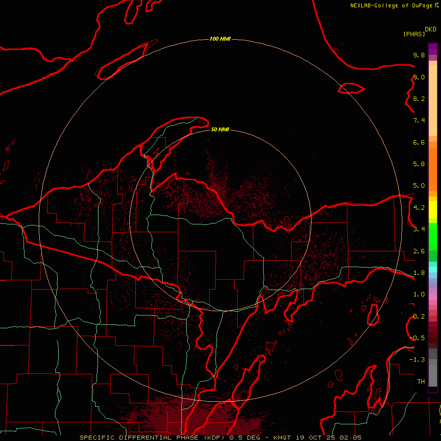Click the 3.4 value on the color scale
This screenshot has width=441, height=441.
[x=419, y=229]
